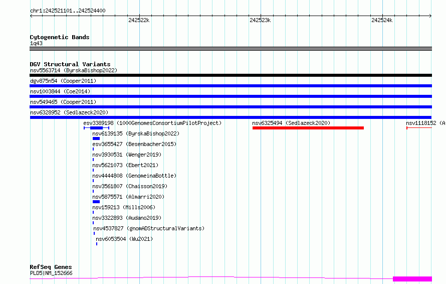Click the blue dgv875n54 variant bar

point(231,86)
